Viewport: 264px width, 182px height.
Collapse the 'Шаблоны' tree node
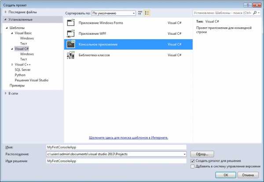tap(7, 28)
